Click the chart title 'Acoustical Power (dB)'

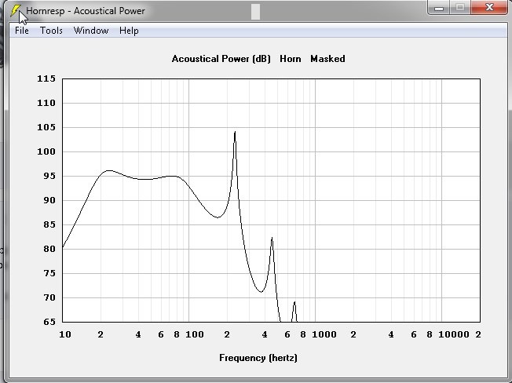point(221,59)
